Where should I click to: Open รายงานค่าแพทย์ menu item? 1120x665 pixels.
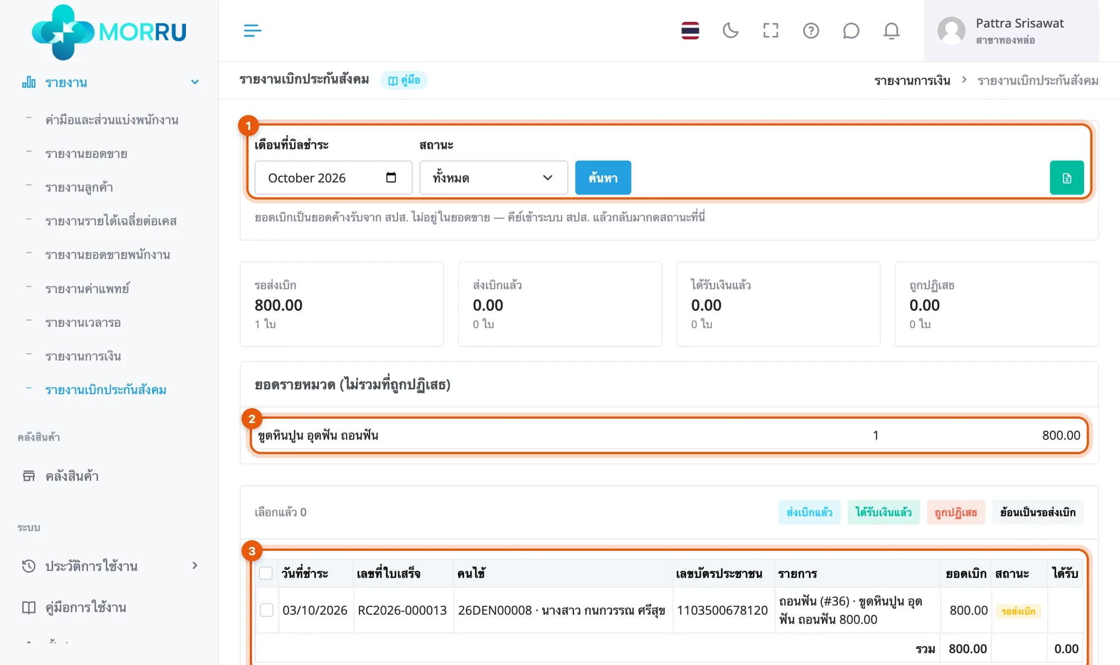click(x=87, y=288)
